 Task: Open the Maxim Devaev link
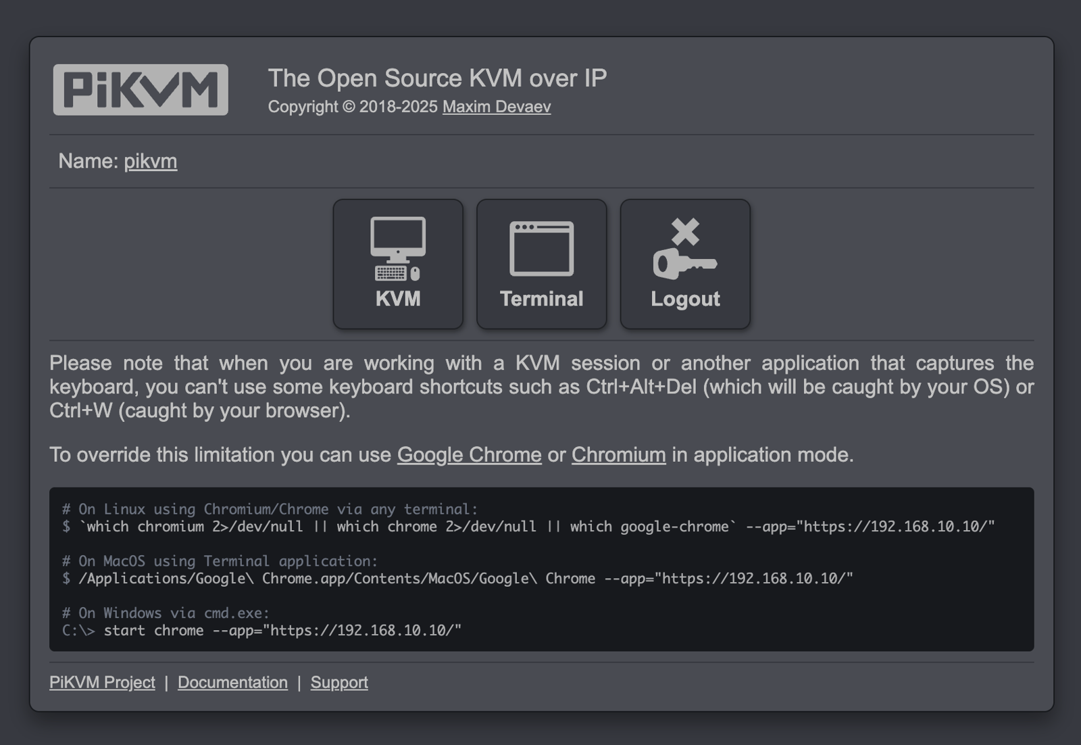(497, 107)
